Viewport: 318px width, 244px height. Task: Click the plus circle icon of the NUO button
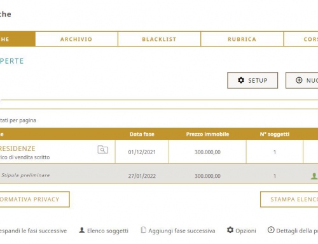299,80
